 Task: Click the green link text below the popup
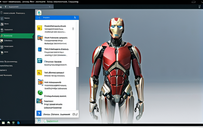(51, 121)
